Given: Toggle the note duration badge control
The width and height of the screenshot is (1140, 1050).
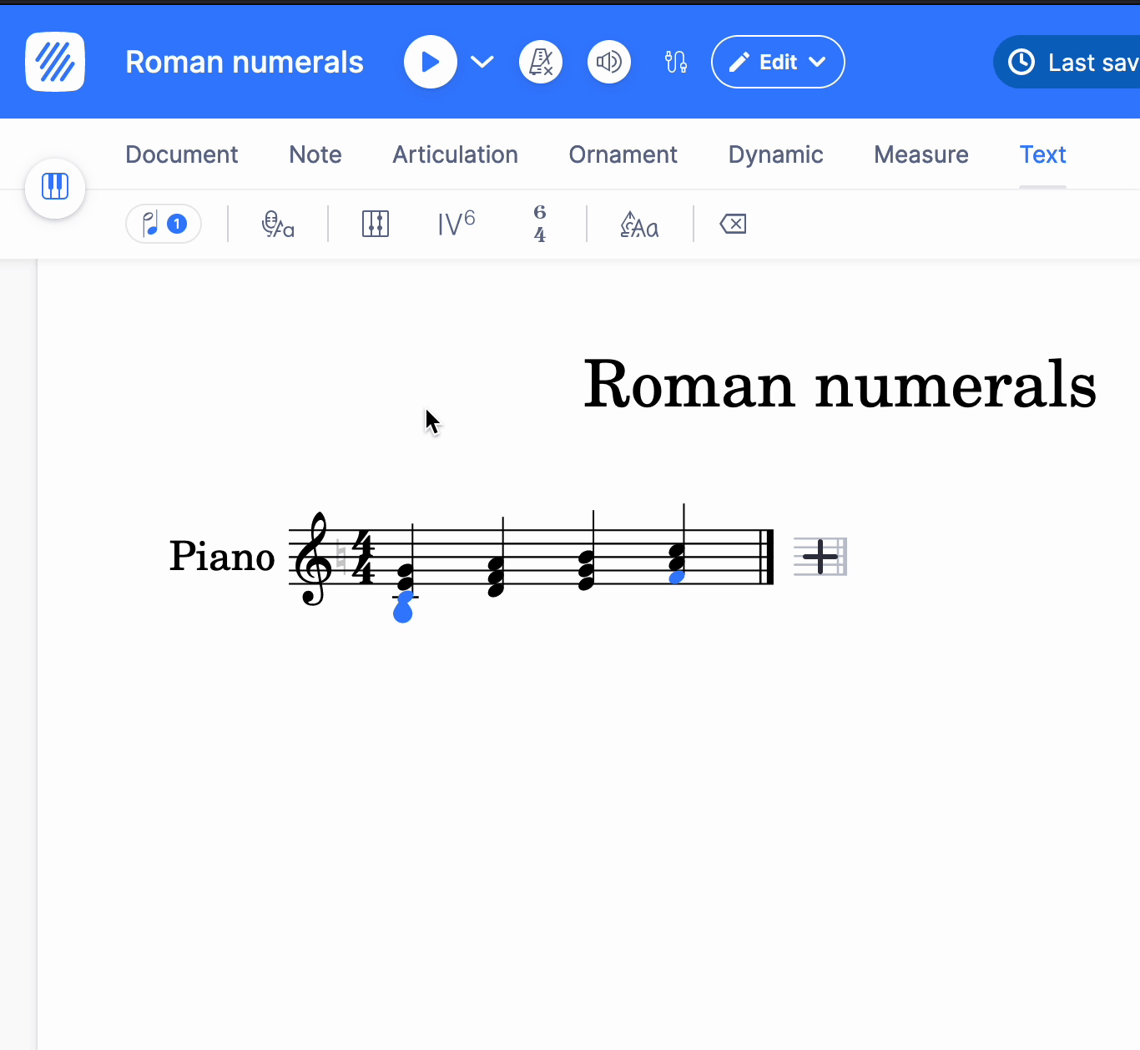Looking at the screenshot, I should coord(163,224).
